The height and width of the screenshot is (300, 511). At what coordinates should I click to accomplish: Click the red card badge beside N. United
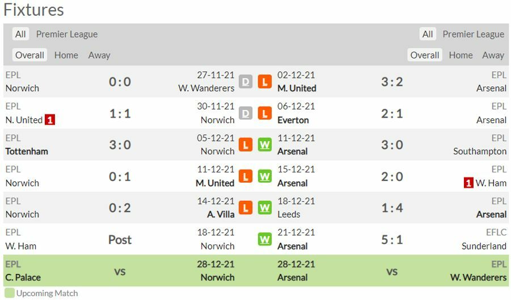(x=50, y=120)
